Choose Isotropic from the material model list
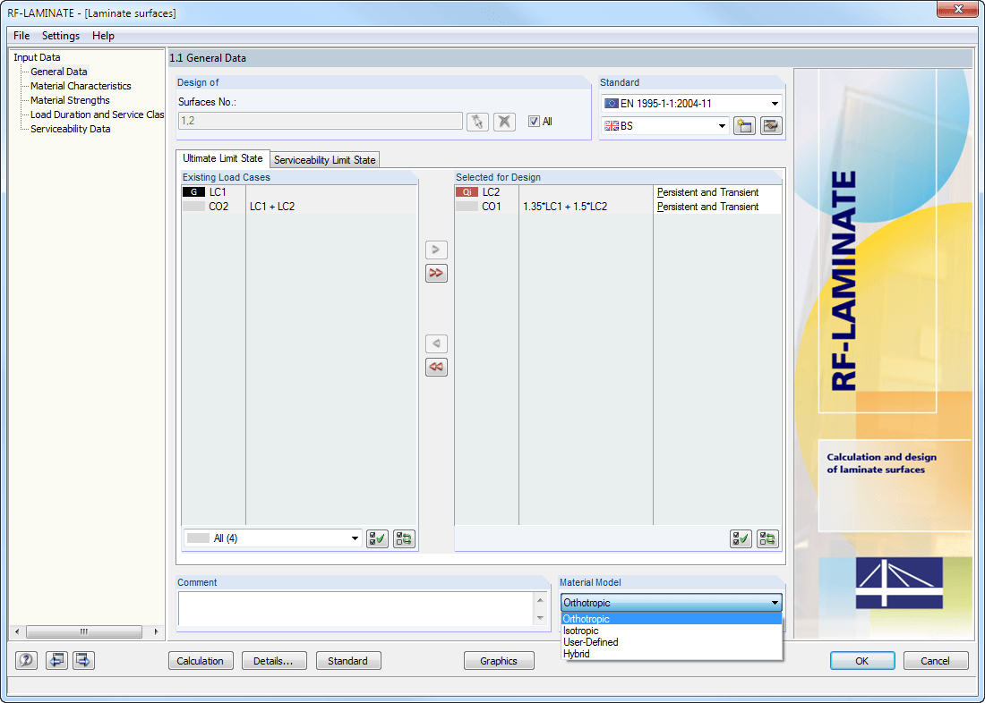 pos(671,631)
